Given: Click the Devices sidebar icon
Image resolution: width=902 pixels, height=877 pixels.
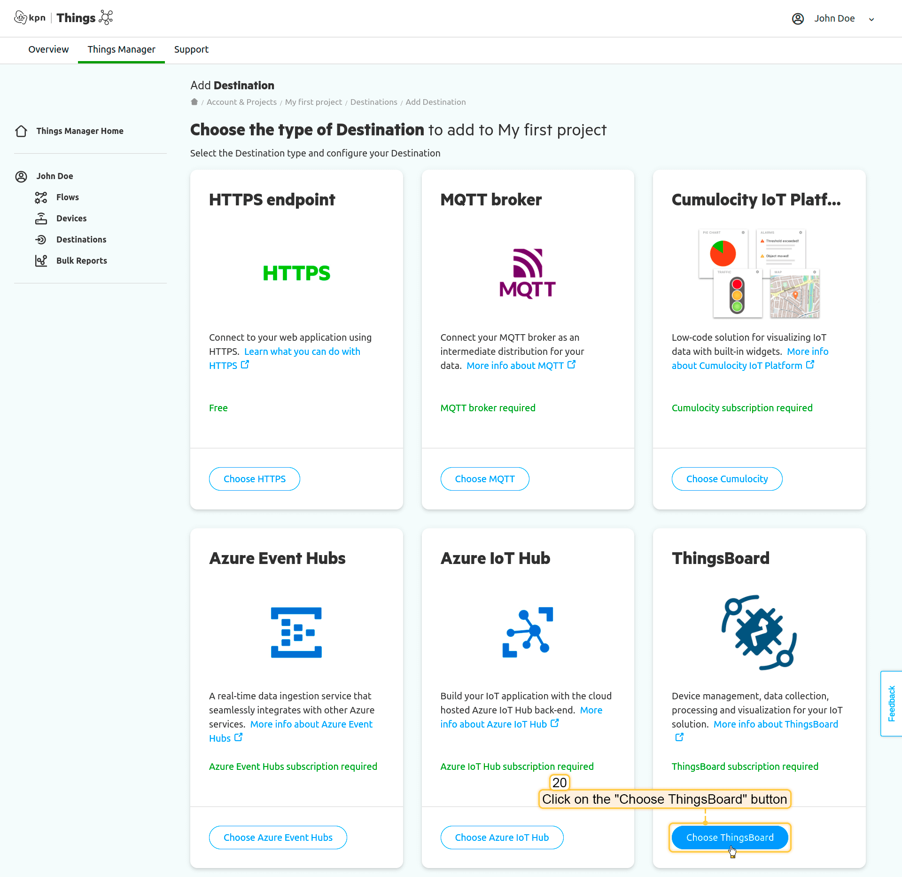Looking at the screenshot, I should 41,219.
